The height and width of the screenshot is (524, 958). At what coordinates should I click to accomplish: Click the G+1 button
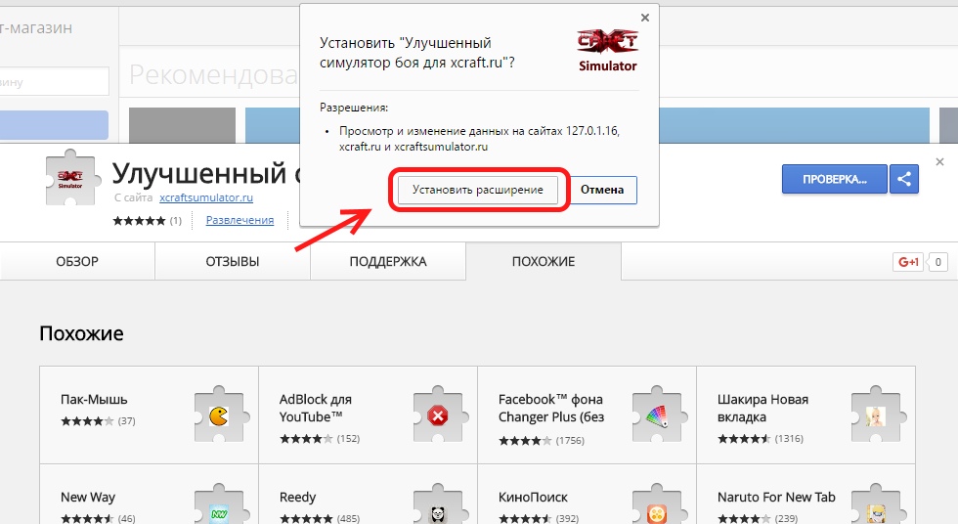[x=908, y=262]
